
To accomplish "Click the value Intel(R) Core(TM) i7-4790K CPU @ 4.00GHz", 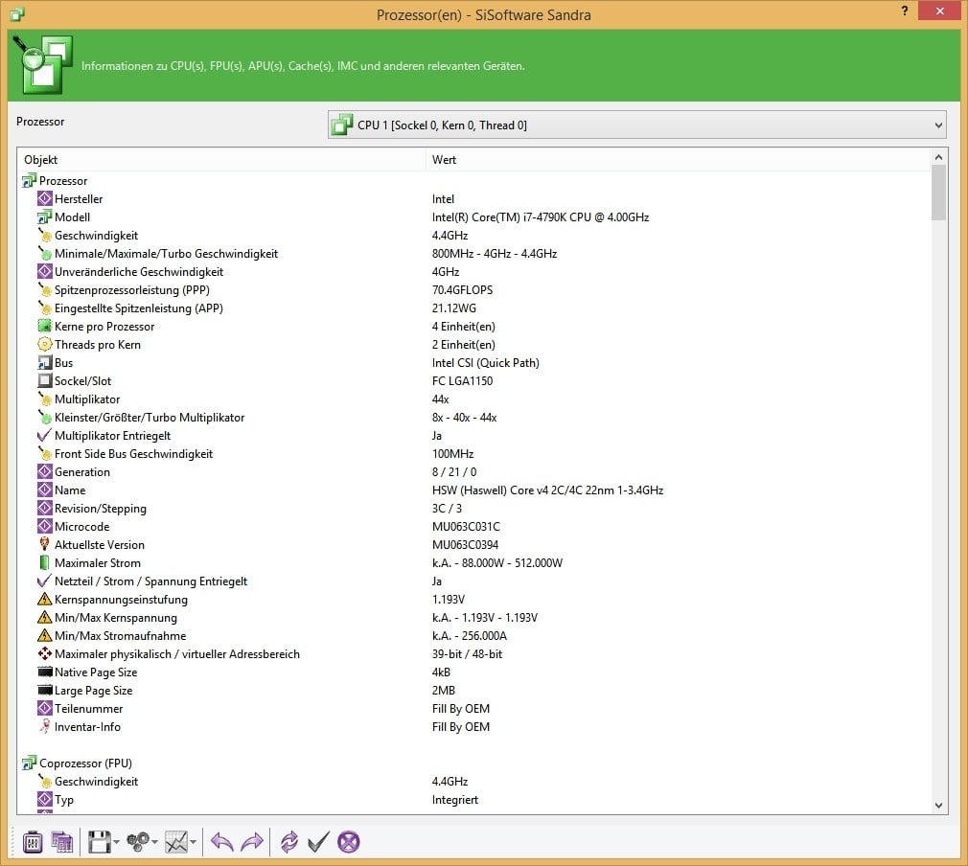I will point(541,217).
